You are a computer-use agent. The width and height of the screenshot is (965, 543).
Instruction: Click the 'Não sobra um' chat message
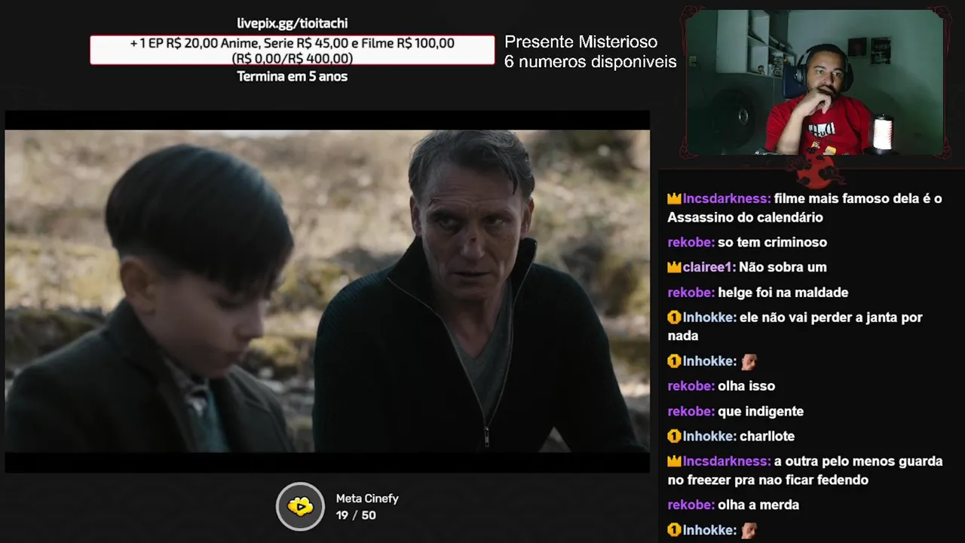(x=783, y=267)
